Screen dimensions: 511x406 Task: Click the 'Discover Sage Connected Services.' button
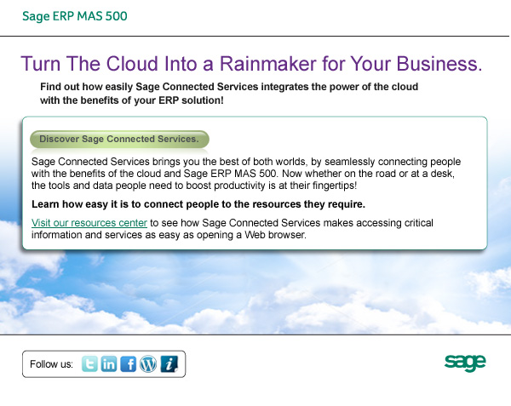coord(119,139)
